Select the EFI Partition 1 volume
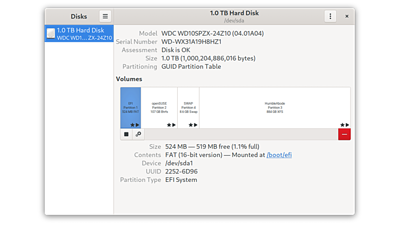Viewport: 400px width, 225px height. click(x=130, y=106)
